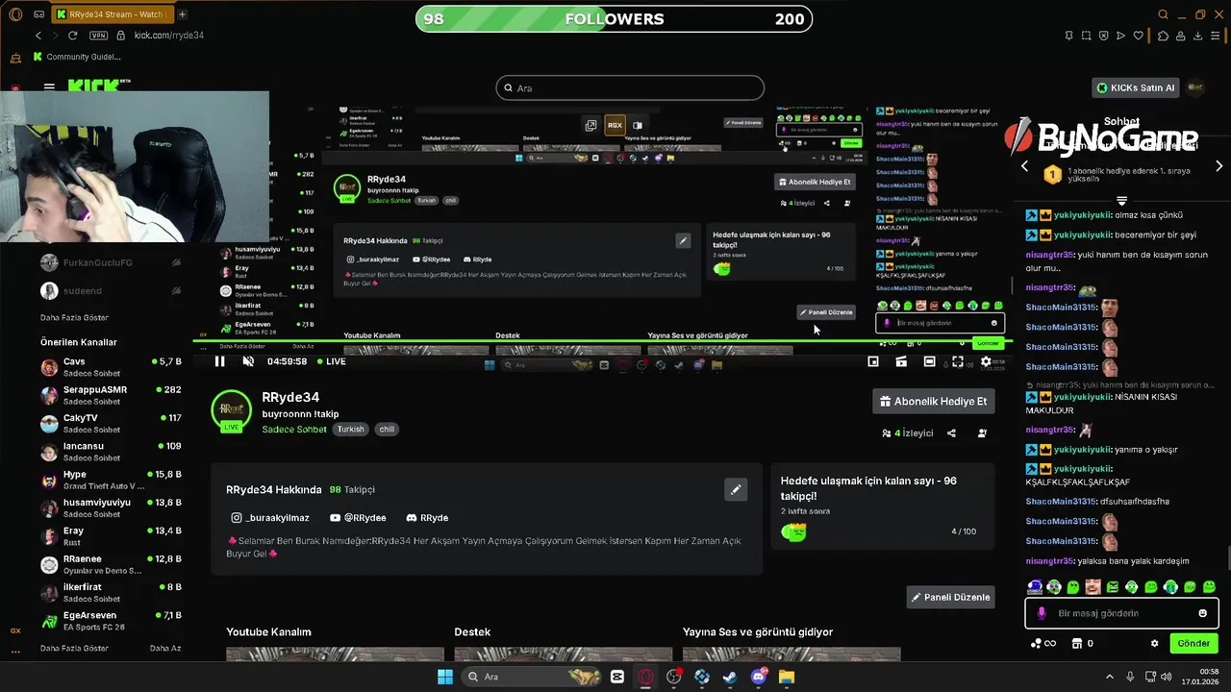Enter fullscreen mode in the player
Screen dimensions: 1231x692
pyautogui.click(x=957, y=361)
